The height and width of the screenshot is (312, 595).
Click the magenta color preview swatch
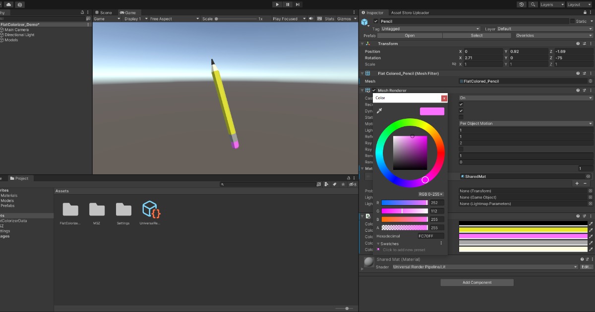[431, 111]
